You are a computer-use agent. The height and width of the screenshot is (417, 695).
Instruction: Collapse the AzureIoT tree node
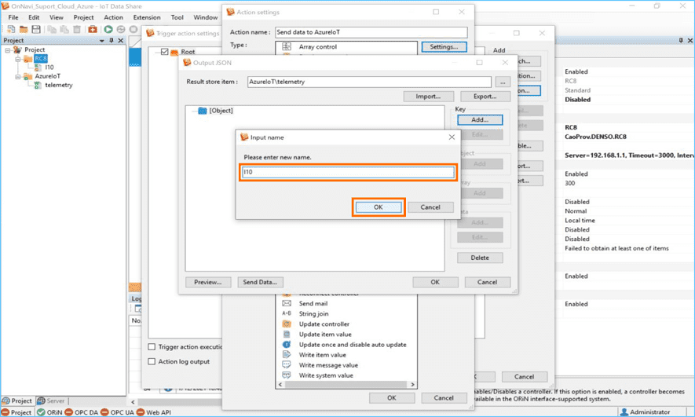(x=18, y=77)
